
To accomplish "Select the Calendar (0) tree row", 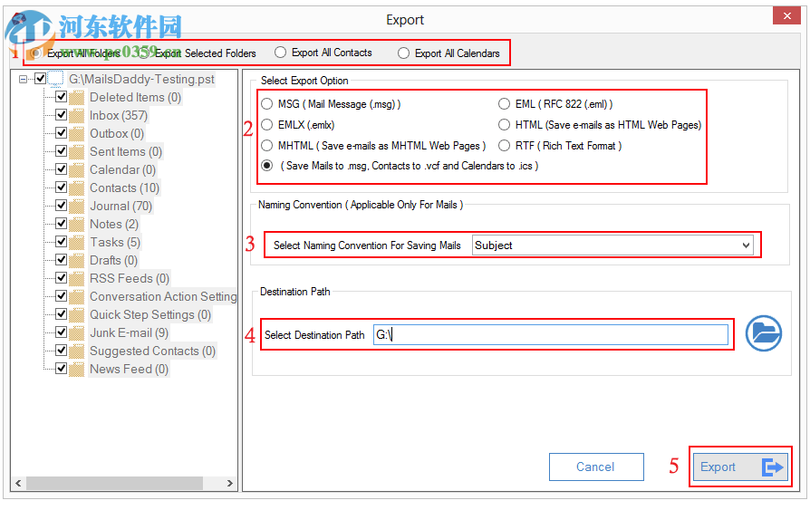I will [x=123, y=169].
